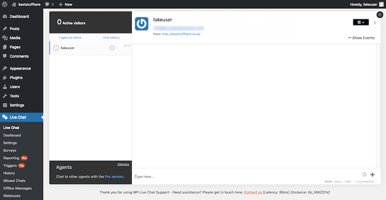Switch to the Chat History tab
386x200 pixels.
point(111,38)
